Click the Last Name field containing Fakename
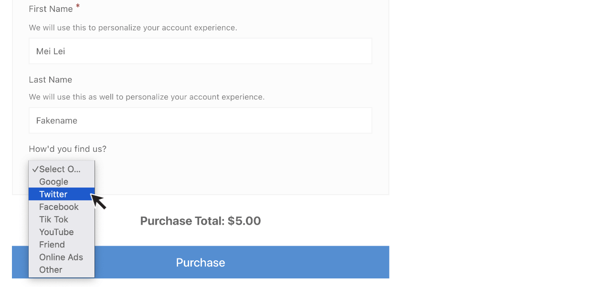Image resolution: width=592 pixels, height=287 pixels. (201, 120)
